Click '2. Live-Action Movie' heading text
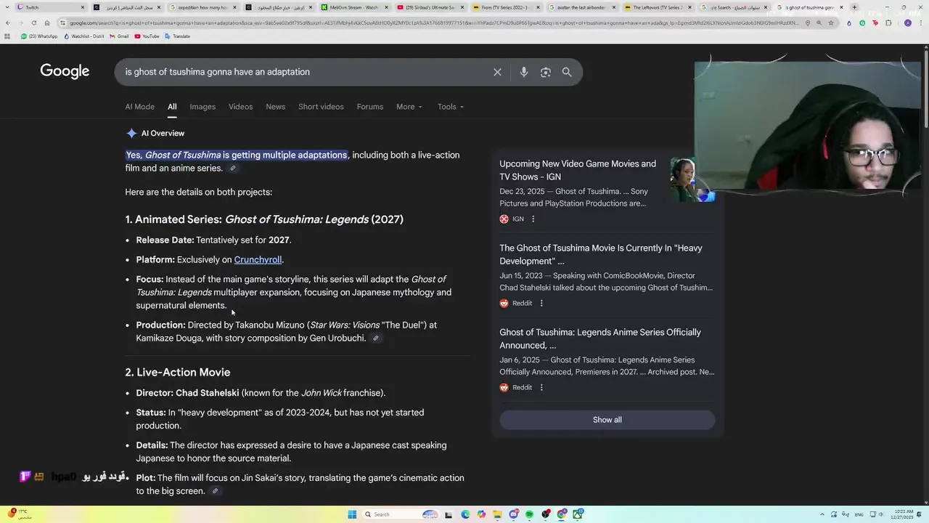This screenshot has width=929, height=523. point(178,372)
